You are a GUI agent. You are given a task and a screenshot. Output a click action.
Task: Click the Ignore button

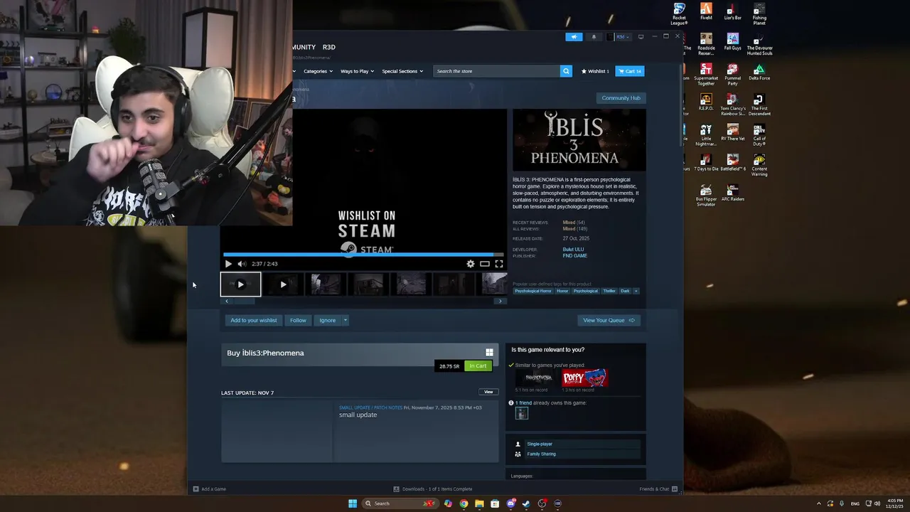[327, 320]
